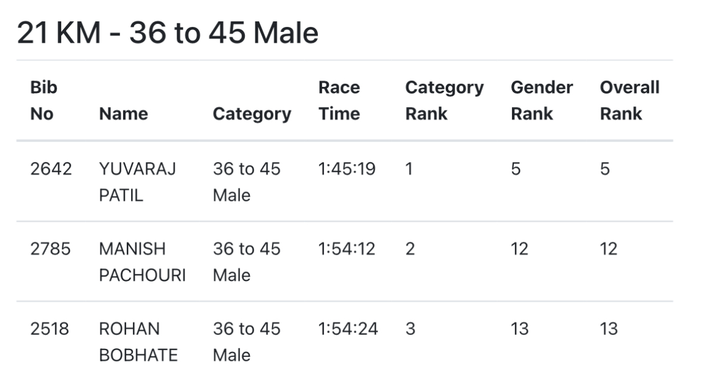Click race time 1:45:19
The height and width of the screenshot is (385, 722).
347,170
